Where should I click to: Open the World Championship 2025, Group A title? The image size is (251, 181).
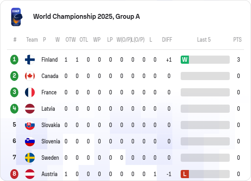[x=86, y=16]
